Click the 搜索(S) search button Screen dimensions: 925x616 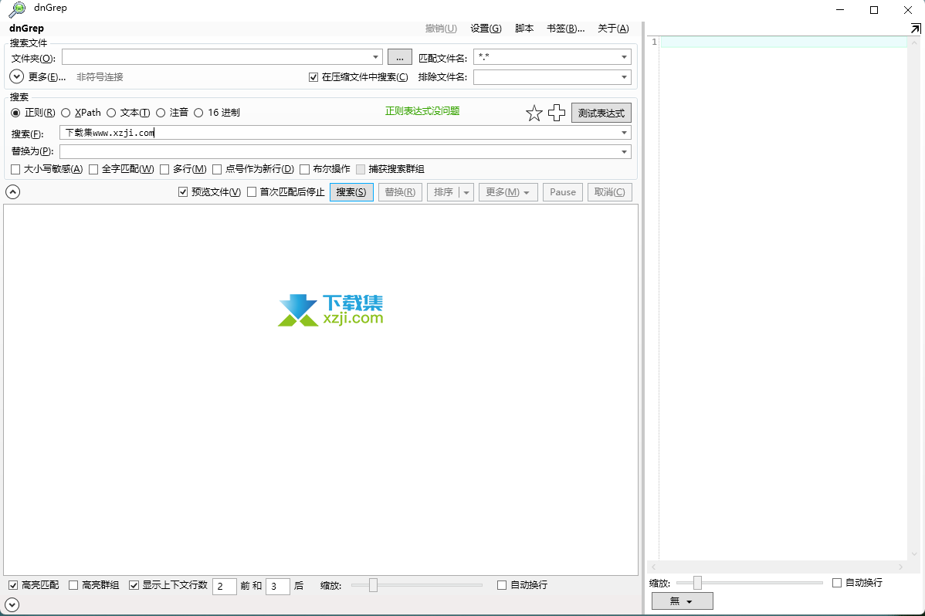coord(351,192)
